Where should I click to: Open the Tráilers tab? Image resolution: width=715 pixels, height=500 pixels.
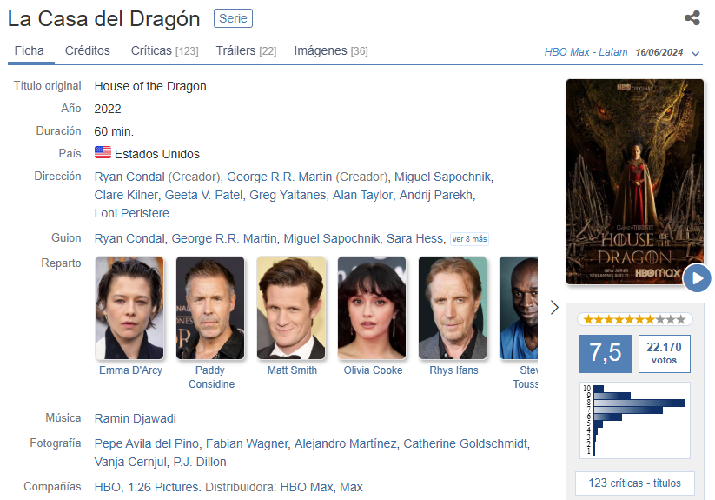click(x=246, y=51)
